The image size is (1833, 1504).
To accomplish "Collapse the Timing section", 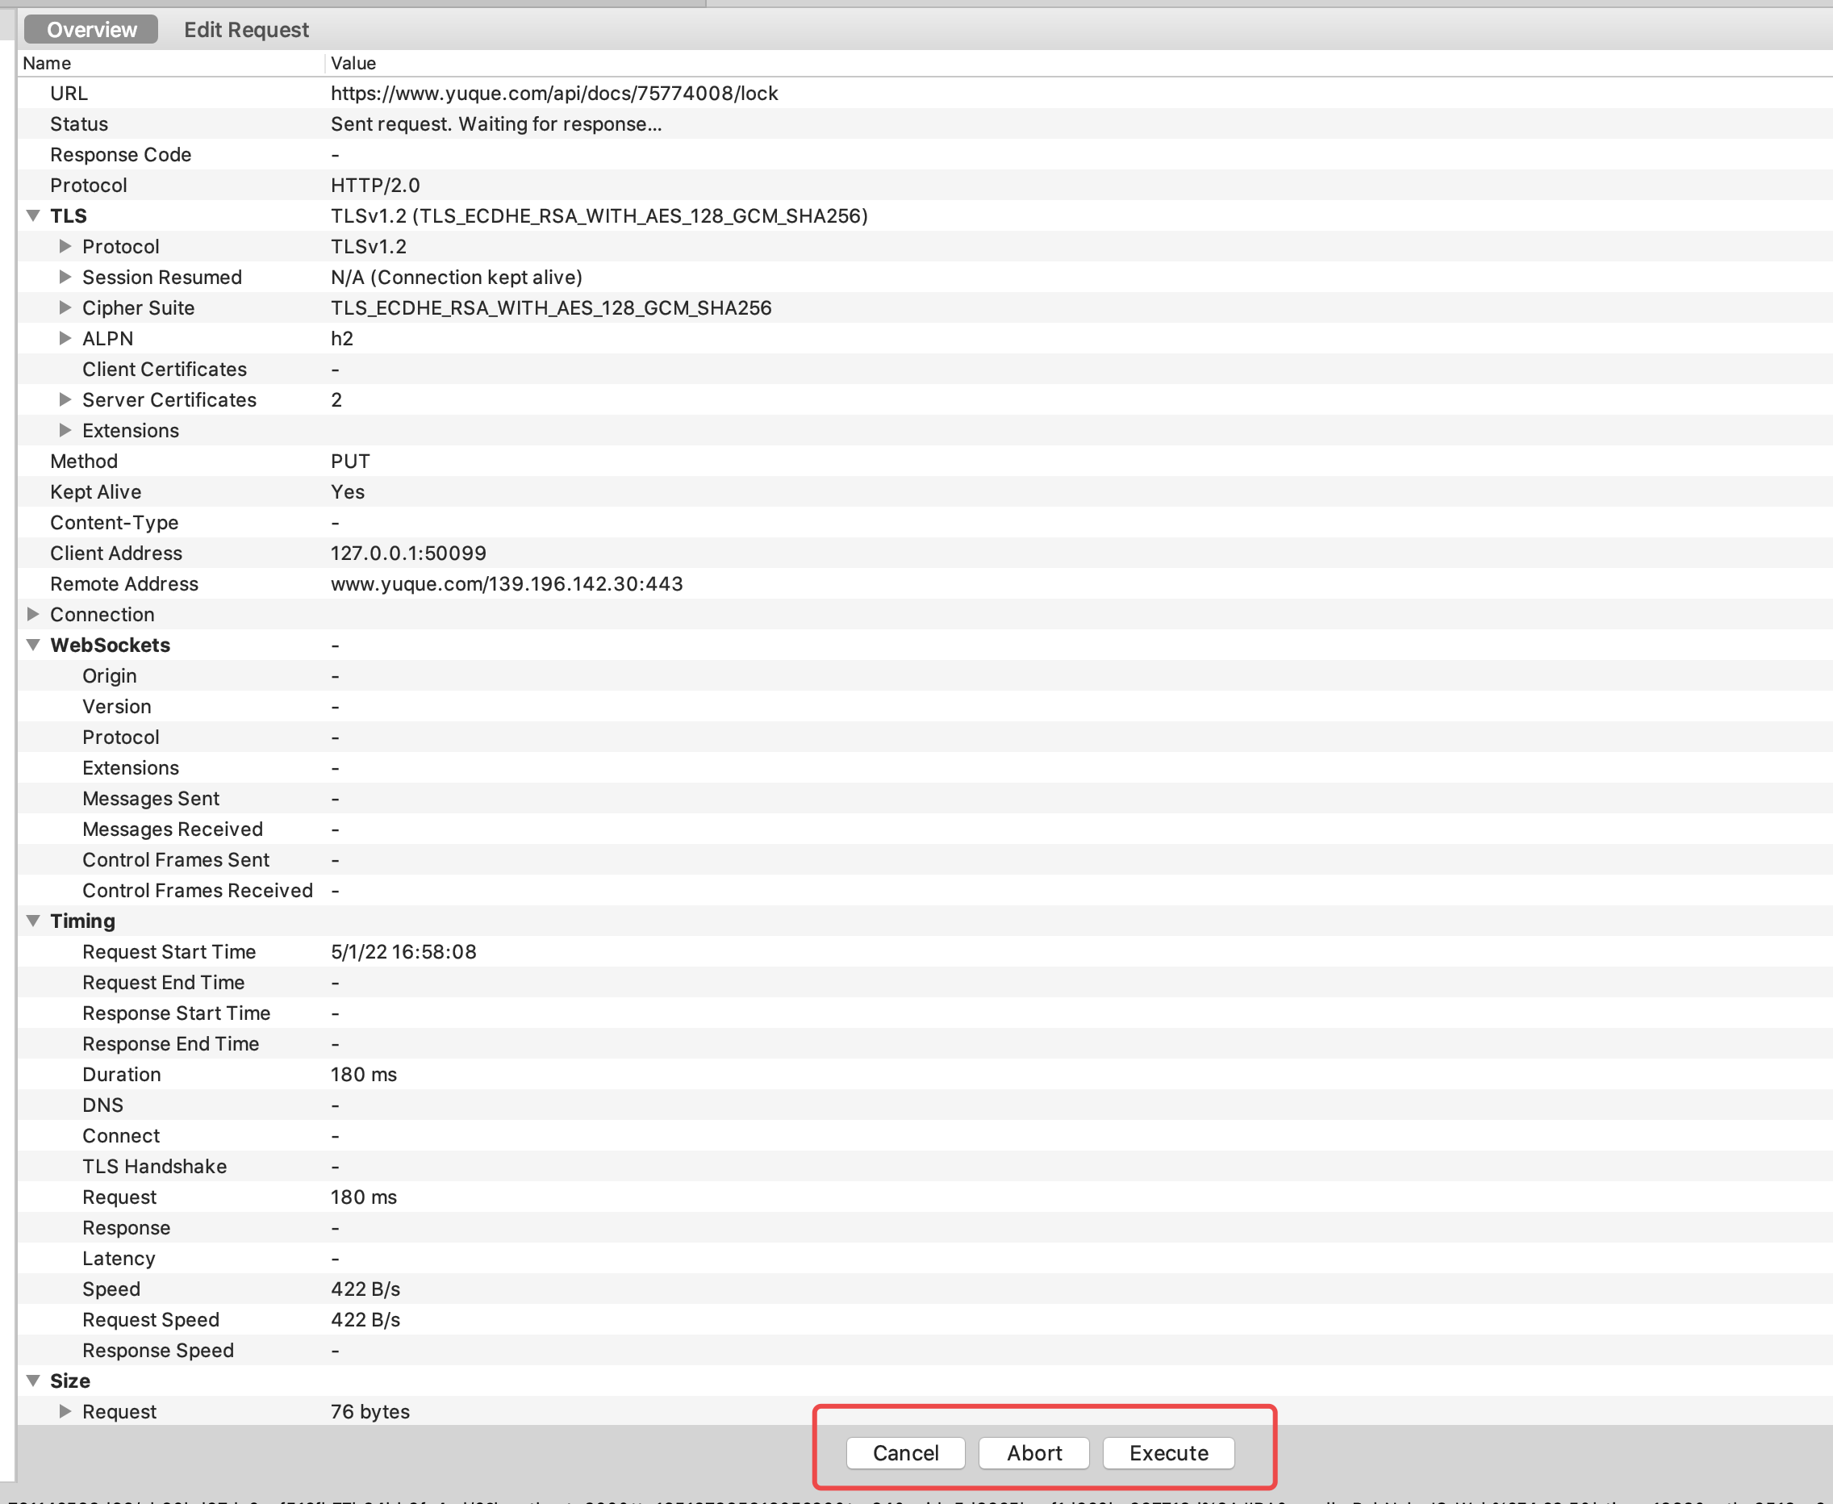I will click(x=33, y=921).
